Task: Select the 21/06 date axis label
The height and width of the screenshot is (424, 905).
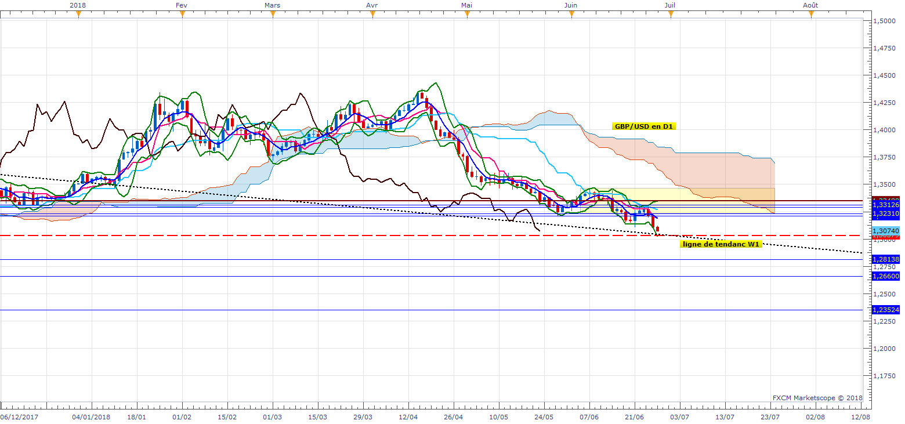Action: 634,416
